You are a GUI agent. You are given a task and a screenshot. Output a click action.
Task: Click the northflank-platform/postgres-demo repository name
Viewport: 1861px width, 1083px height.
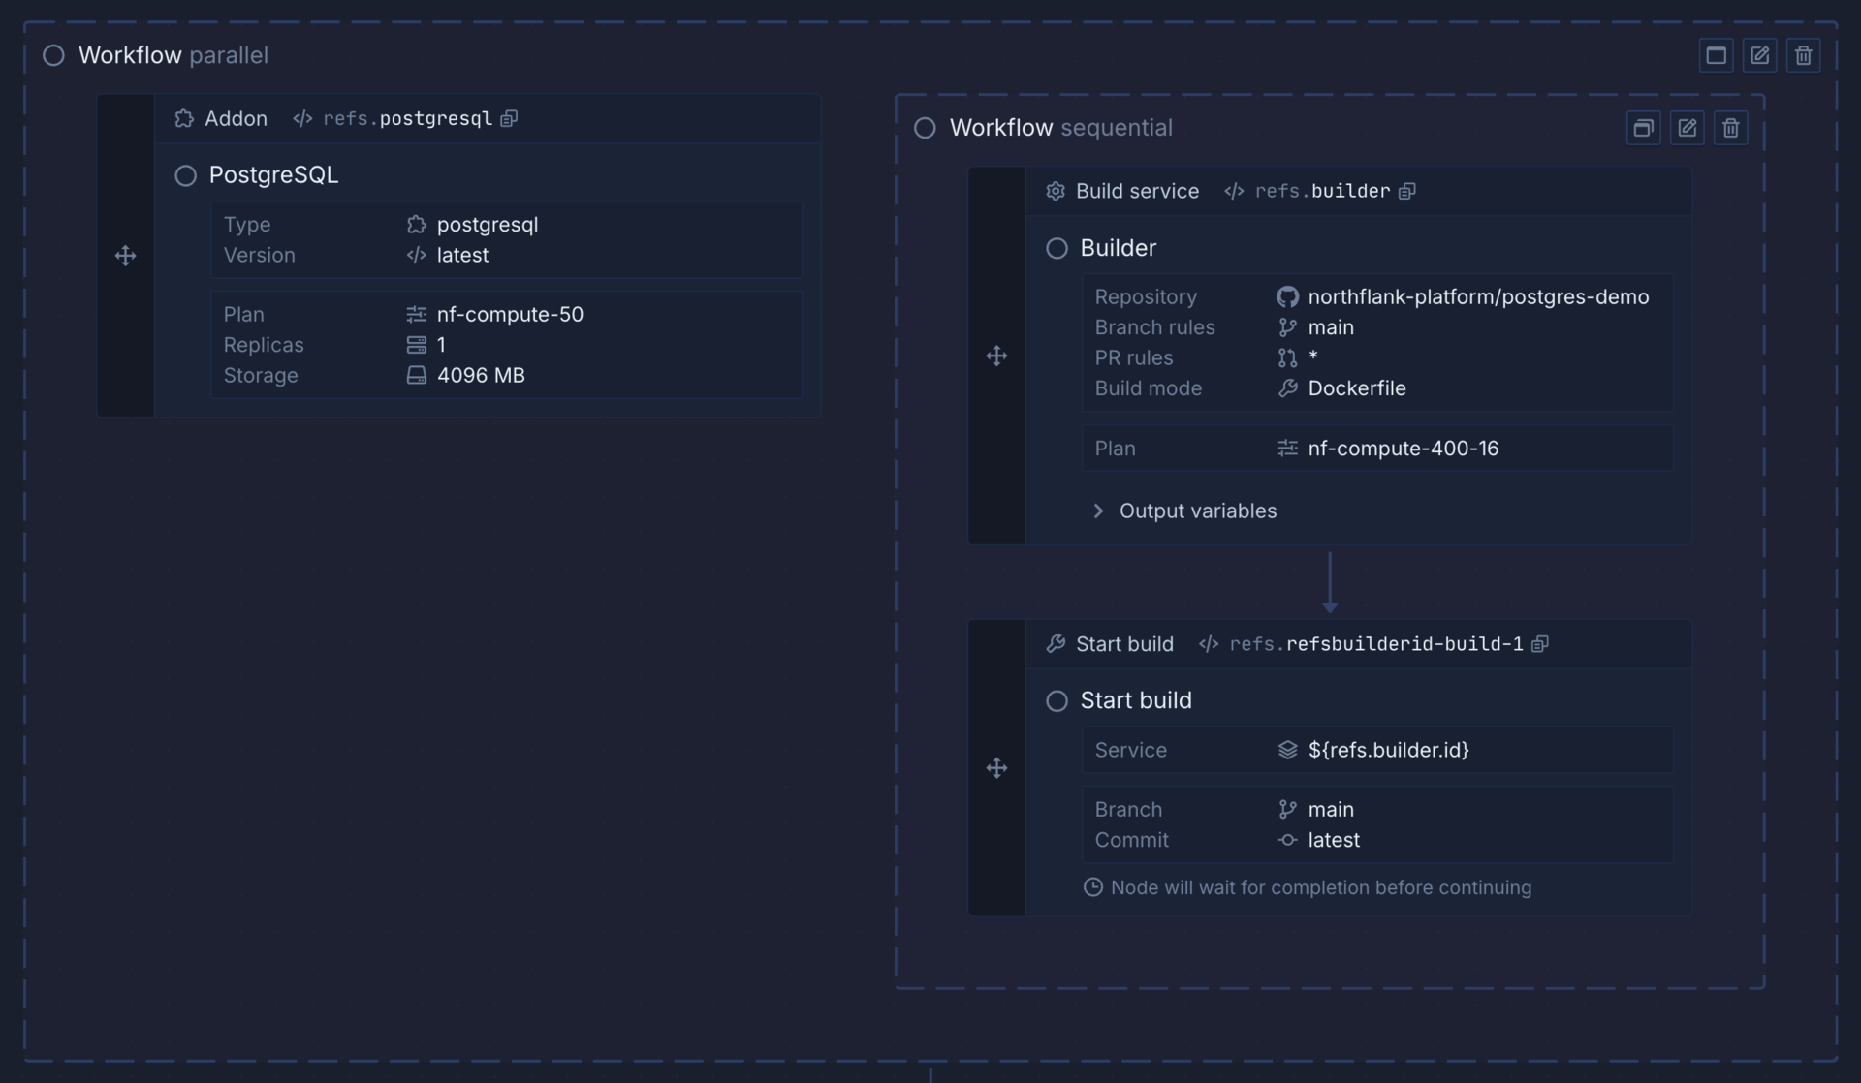click(x=1478, y=296)
